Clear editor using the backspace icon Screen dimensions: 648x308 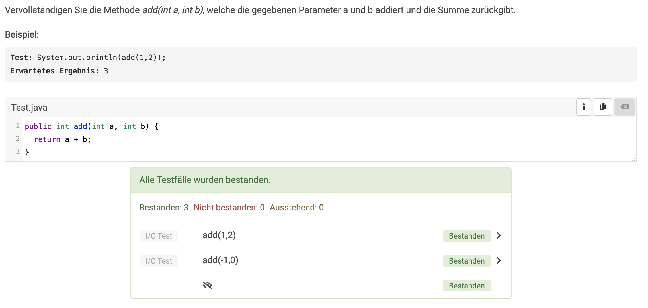pyautogui.click(x=625, y=107)
